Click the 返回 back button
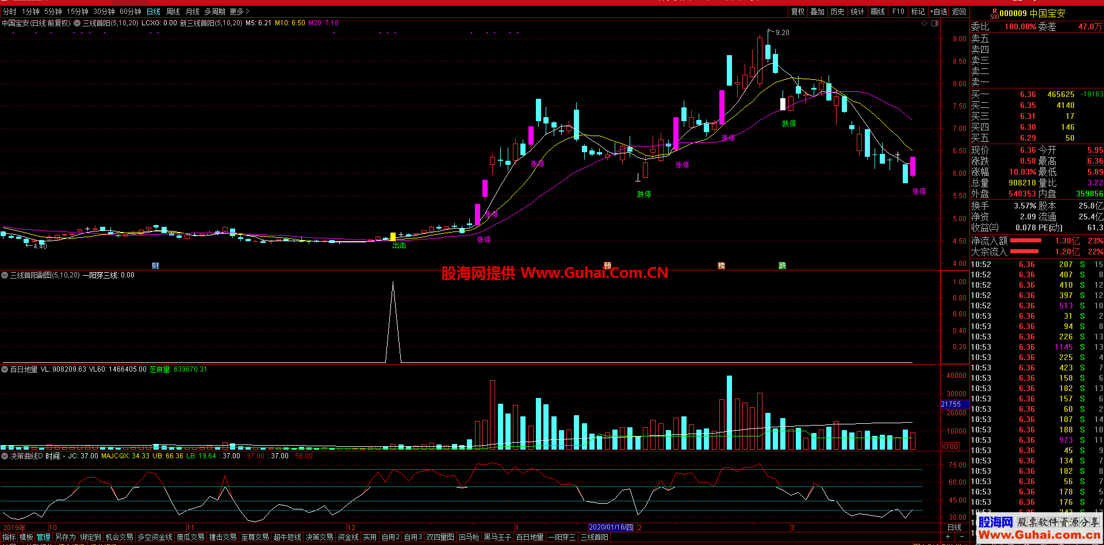This screenshot has width=1104, height=545. tap(959, 11)
